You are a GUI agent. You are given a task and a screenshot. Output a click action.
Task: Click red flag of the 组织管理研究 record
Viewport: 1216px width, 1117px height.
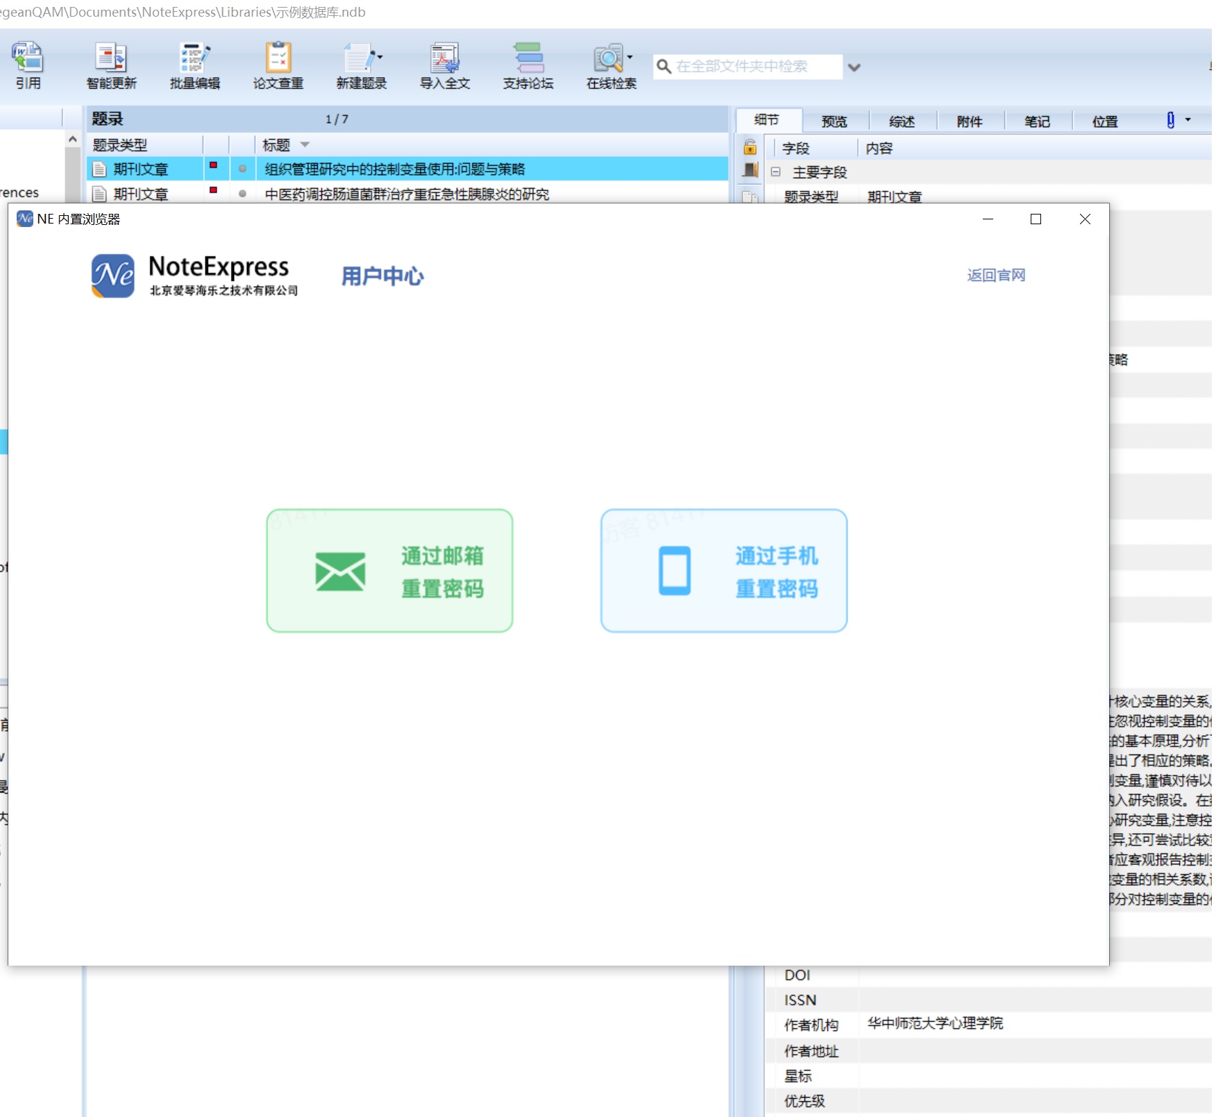pyautogui.click(x=214, y=165)
